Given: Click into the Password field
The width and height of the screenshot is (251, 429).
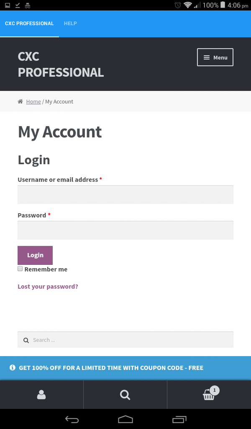Looking at the screenshot, I should pos(125,230).
